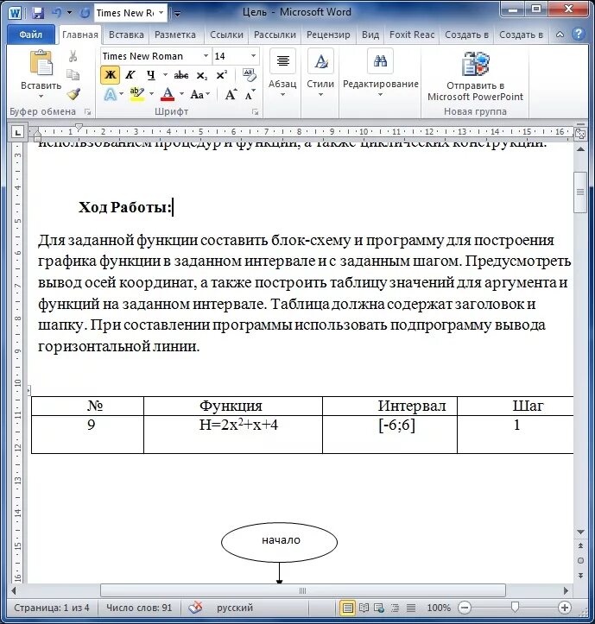
Task: Open the Редактирование binoculars menu
Action: (x=380, y=72)
